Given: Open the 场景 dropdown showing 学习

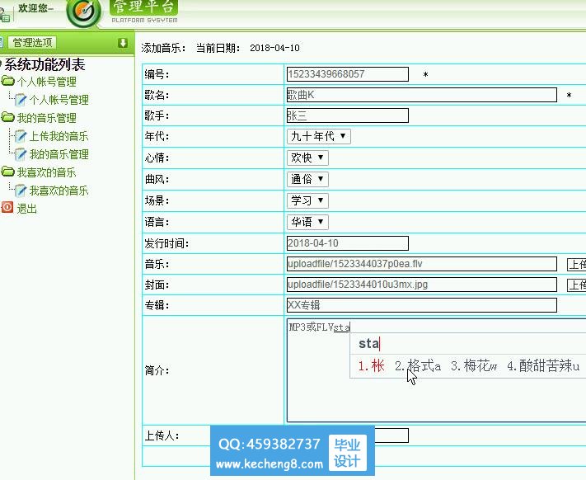Looking at the screenshot, I should (x=307, y=200).
